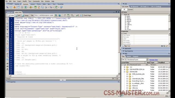Viewport: 175px width, 98px height.
Task: Click Format Source Code icon
Action: (x=7, y=69)
